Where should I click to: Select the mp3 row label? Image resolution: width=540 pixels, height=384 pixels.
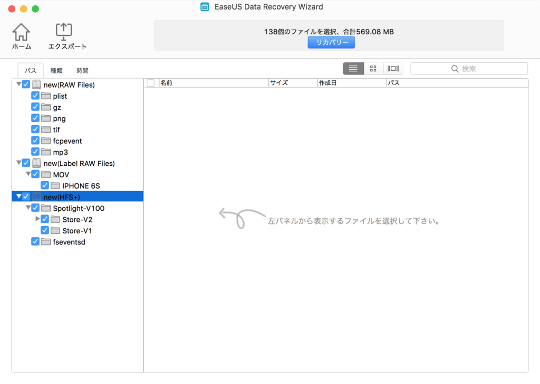(x=61, y=152)
